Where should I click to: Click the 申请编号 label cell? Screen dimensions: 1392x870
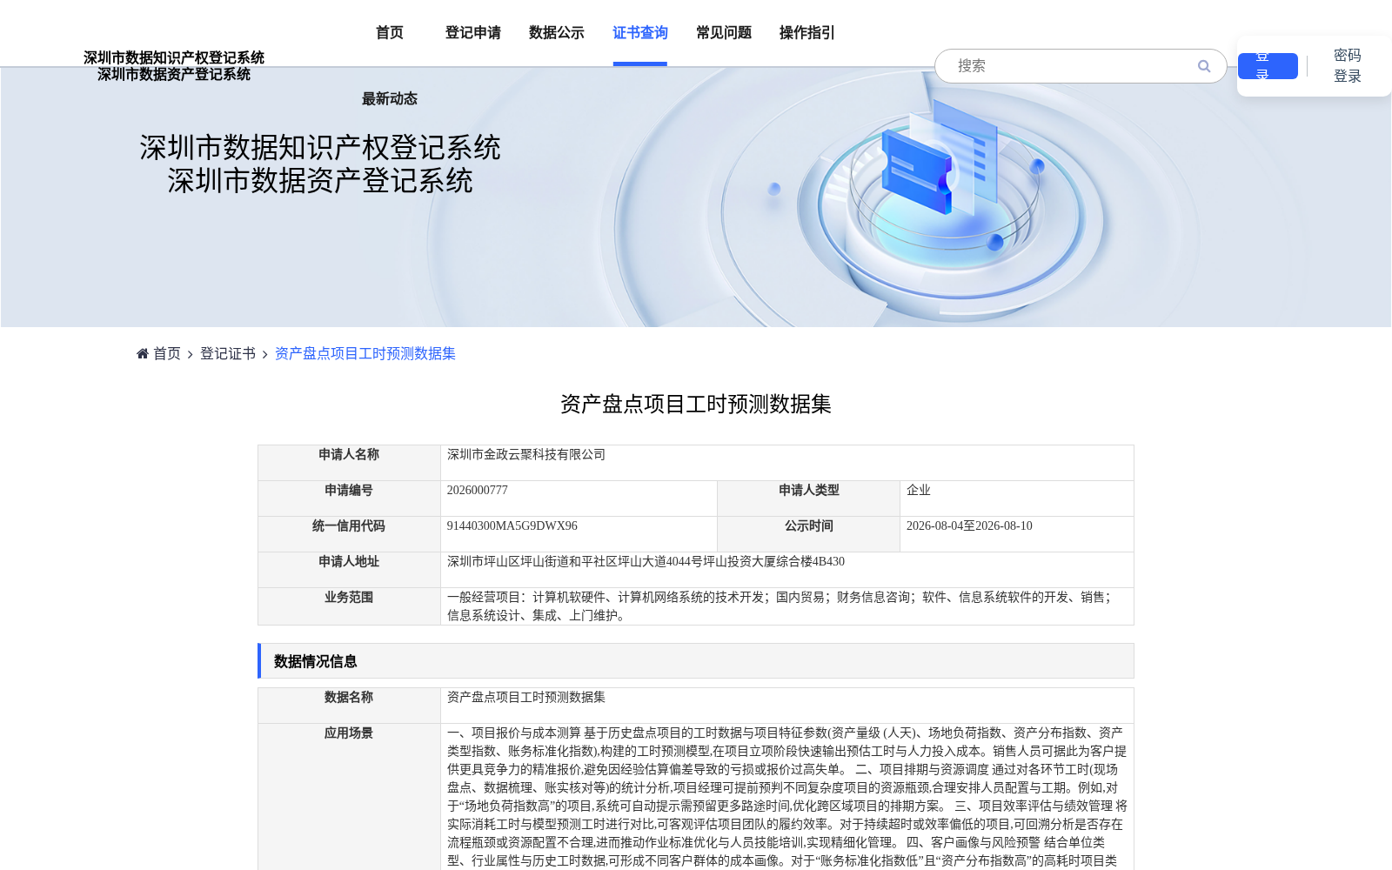tap(349, 499)
